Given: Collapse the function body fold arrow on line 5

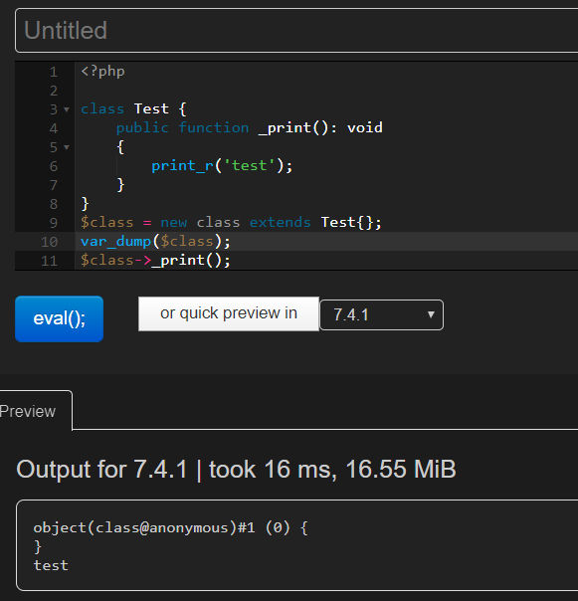Looking at the screenshot, I should click(x=67, y=147).
